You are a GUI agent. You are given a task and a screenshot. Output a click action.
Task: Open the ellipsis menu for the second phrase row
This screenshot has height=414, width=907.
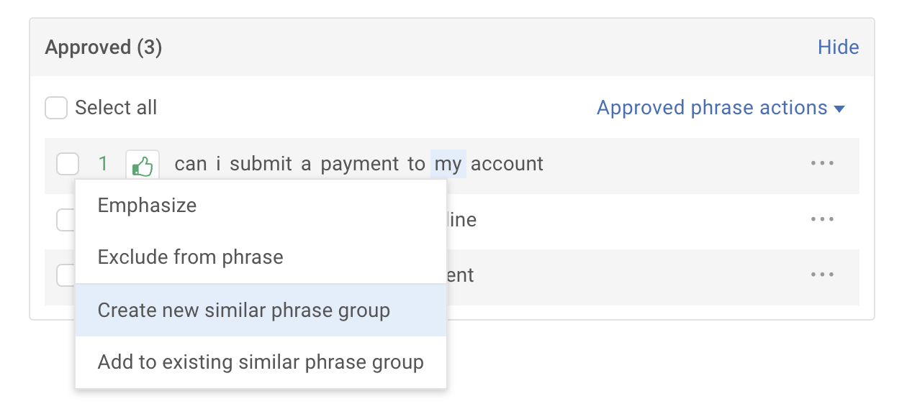click(x=822, y=219)
